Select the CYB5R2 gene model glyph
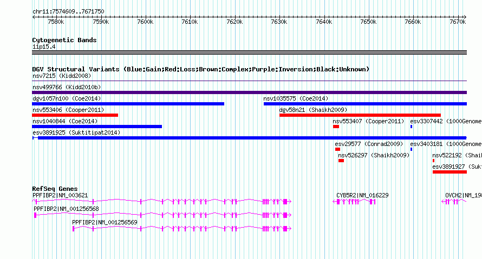The height and width of the screenshot is (259, 482). 354,202
